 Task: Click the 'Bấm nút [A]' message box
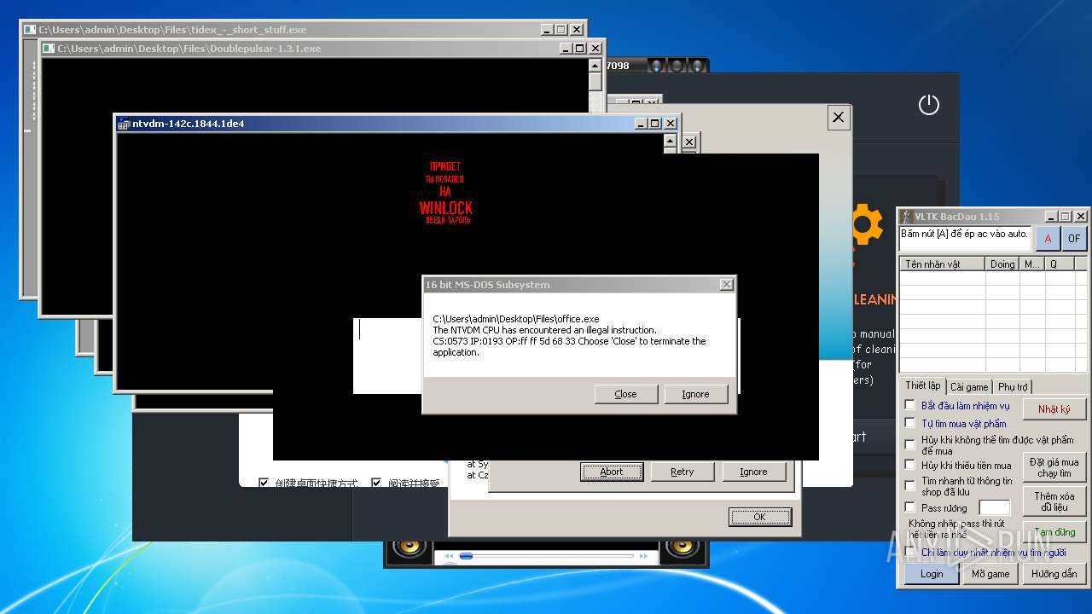click(966, 239)
